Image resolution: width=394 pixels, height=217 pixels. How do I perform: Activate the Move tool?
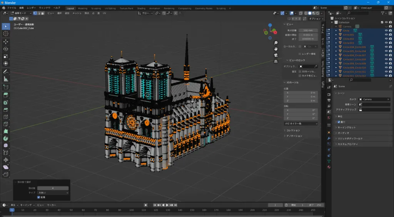[6, 42]
